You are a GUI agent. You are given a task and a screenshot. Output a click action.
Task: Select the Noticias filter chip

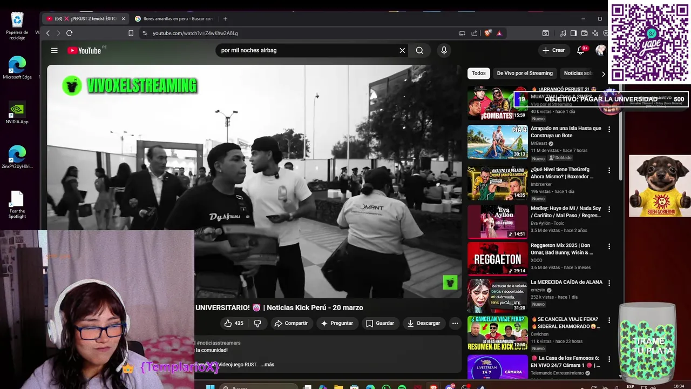[x=578, y=73]
